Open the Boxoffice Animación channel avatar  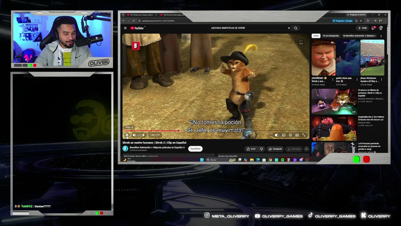[x=125, y=148]
